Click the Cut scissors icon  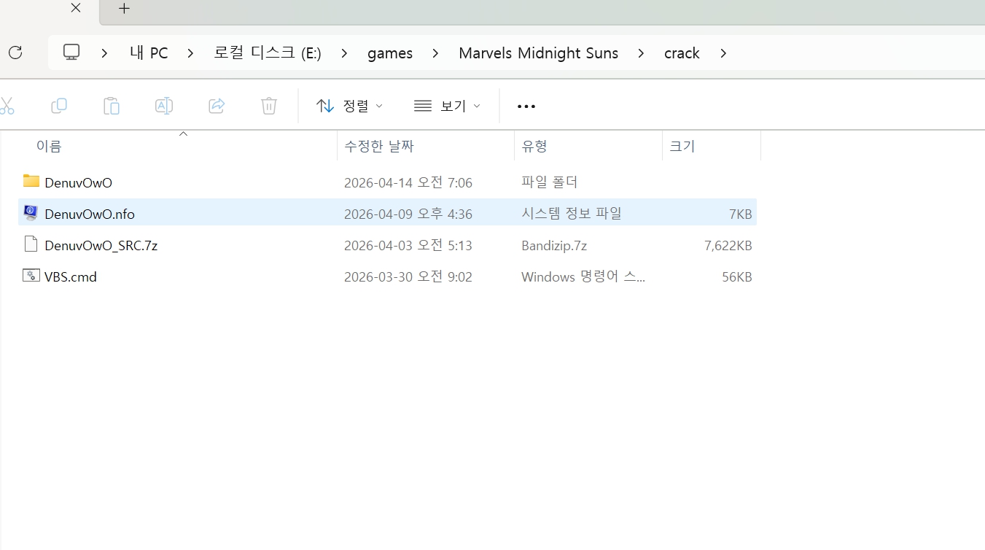pos(7,106)
